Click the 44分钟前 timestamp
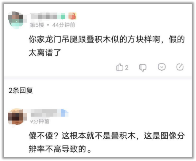The image size is (196, 161). [x=64, y=25]
